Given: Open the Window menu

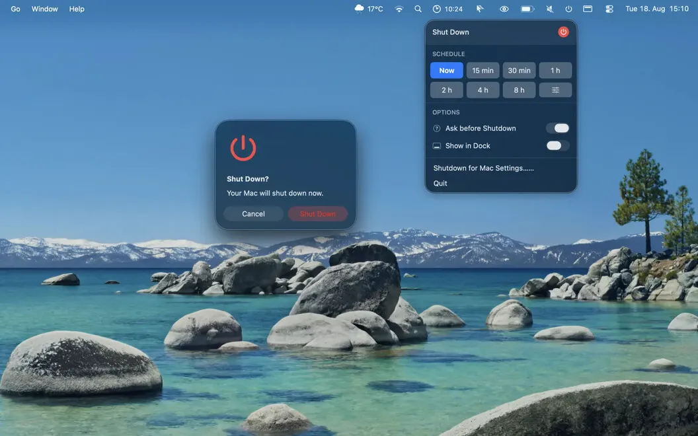Looking at the screenshot, I should [44, 9].
